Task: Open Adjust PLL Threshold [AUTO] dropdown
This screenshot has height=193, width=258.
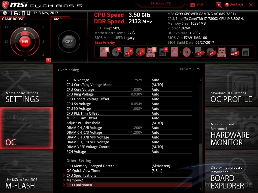Action: click(x=157, y=123)
